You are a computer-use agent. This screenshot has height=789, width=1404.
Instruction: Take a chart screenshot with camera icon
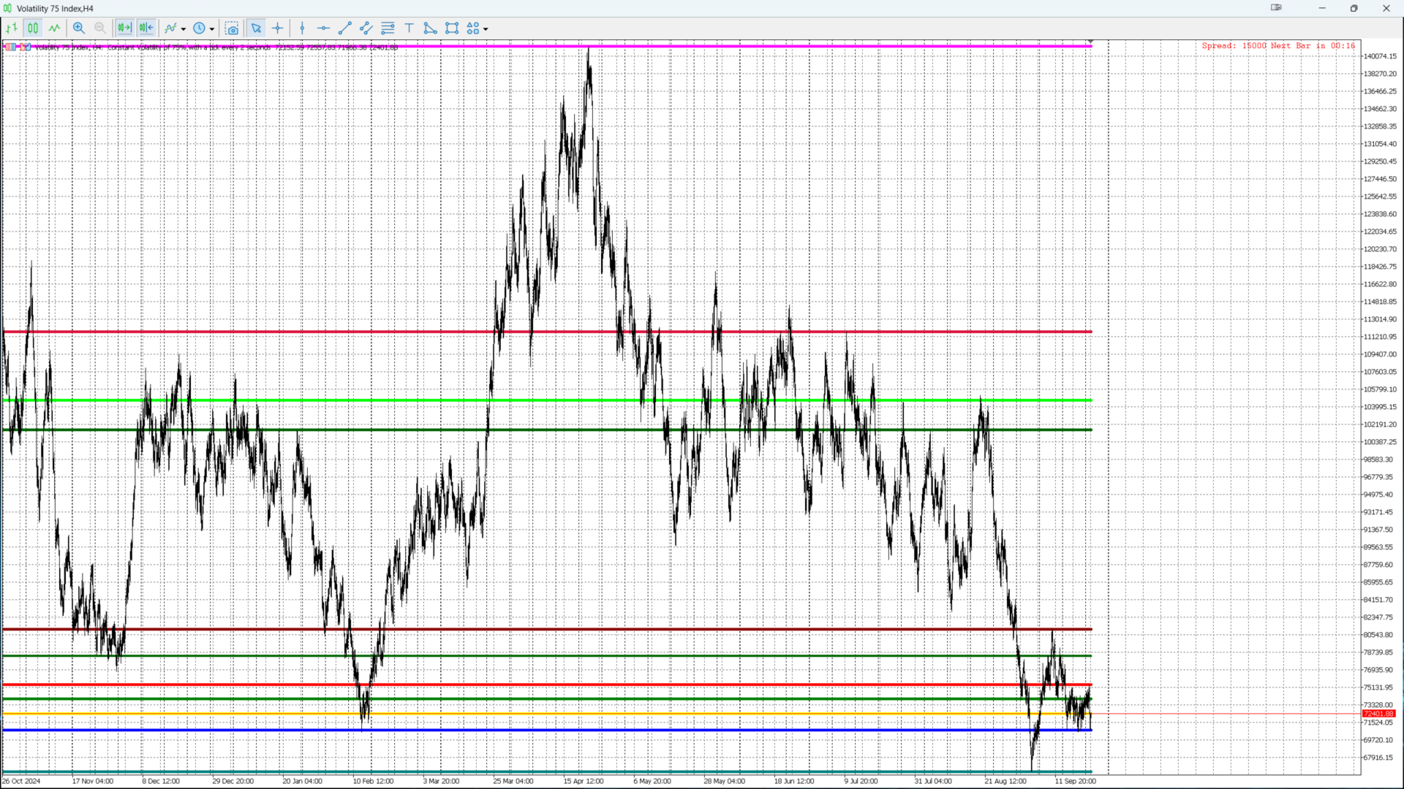232,28
